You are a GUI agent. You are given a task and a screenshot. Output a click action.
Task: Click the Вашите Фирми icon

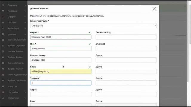(3, 51)
